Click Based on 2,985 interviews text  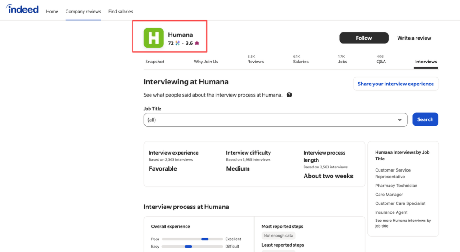coord(248,160)
